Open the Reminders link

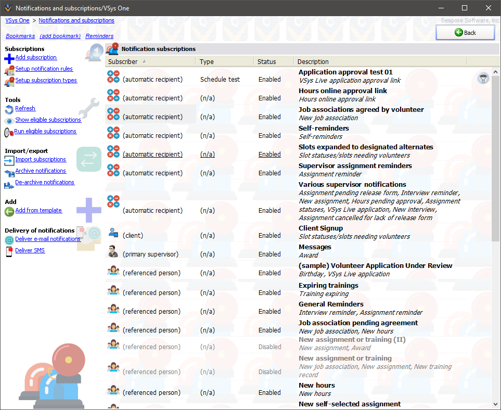tap(99, 36)
